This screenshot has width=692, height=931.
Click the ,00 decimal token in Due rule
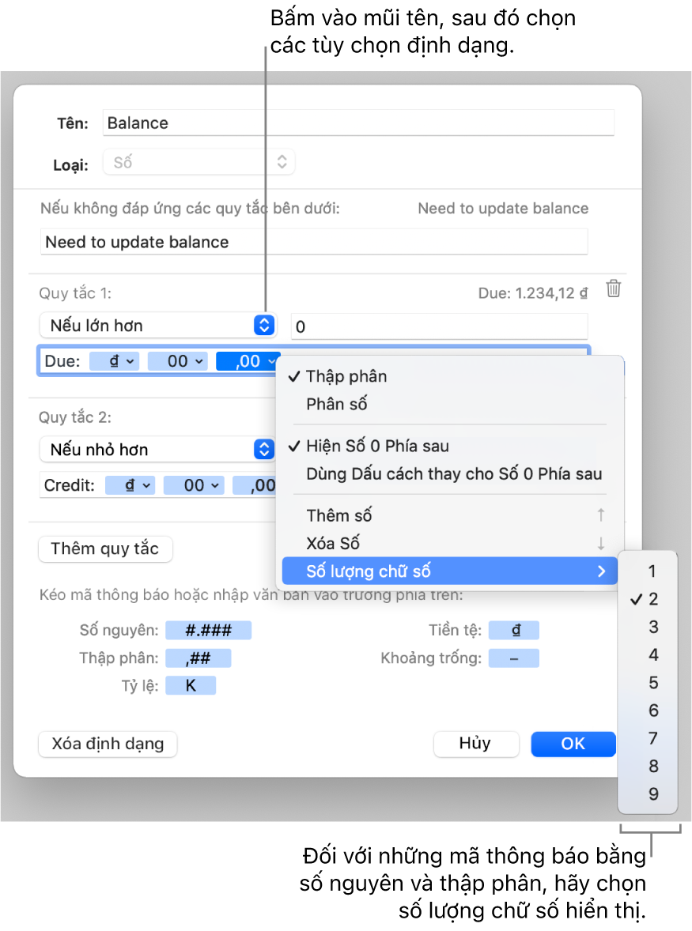click(x=248, y=361)
